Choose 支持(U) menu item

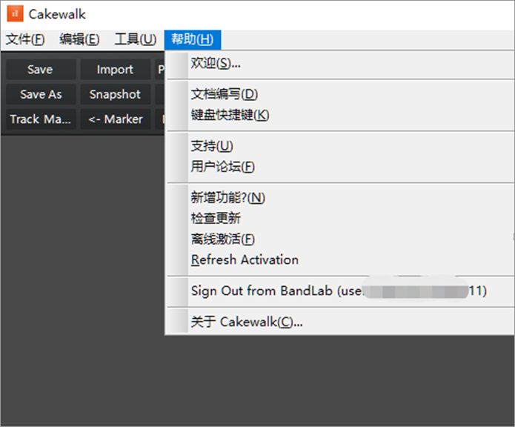[x=341, y=146]
